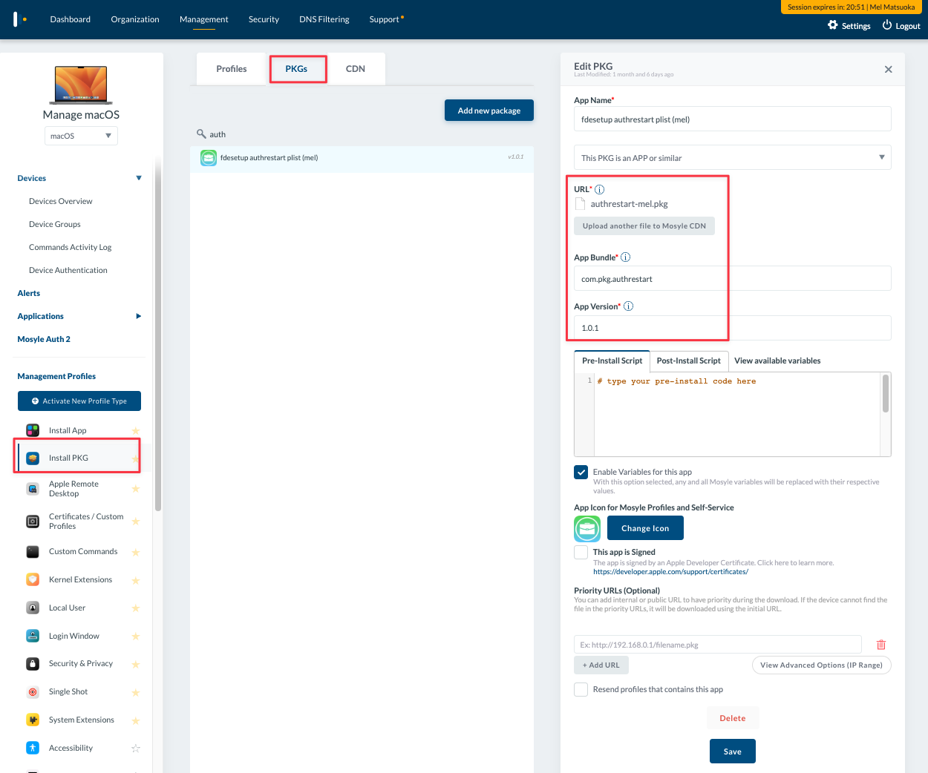928x773 pixels.
Task: Close the Edit PKG panel
Action: (888, 69)
